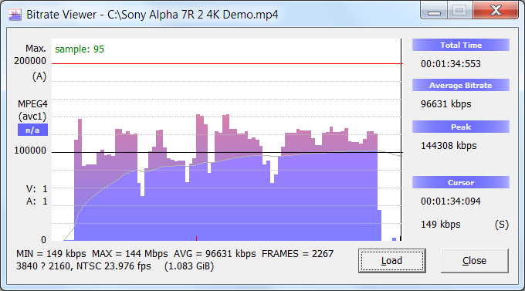Click the Close button
Screen dimensions: 525x291
tap(475, 261)
